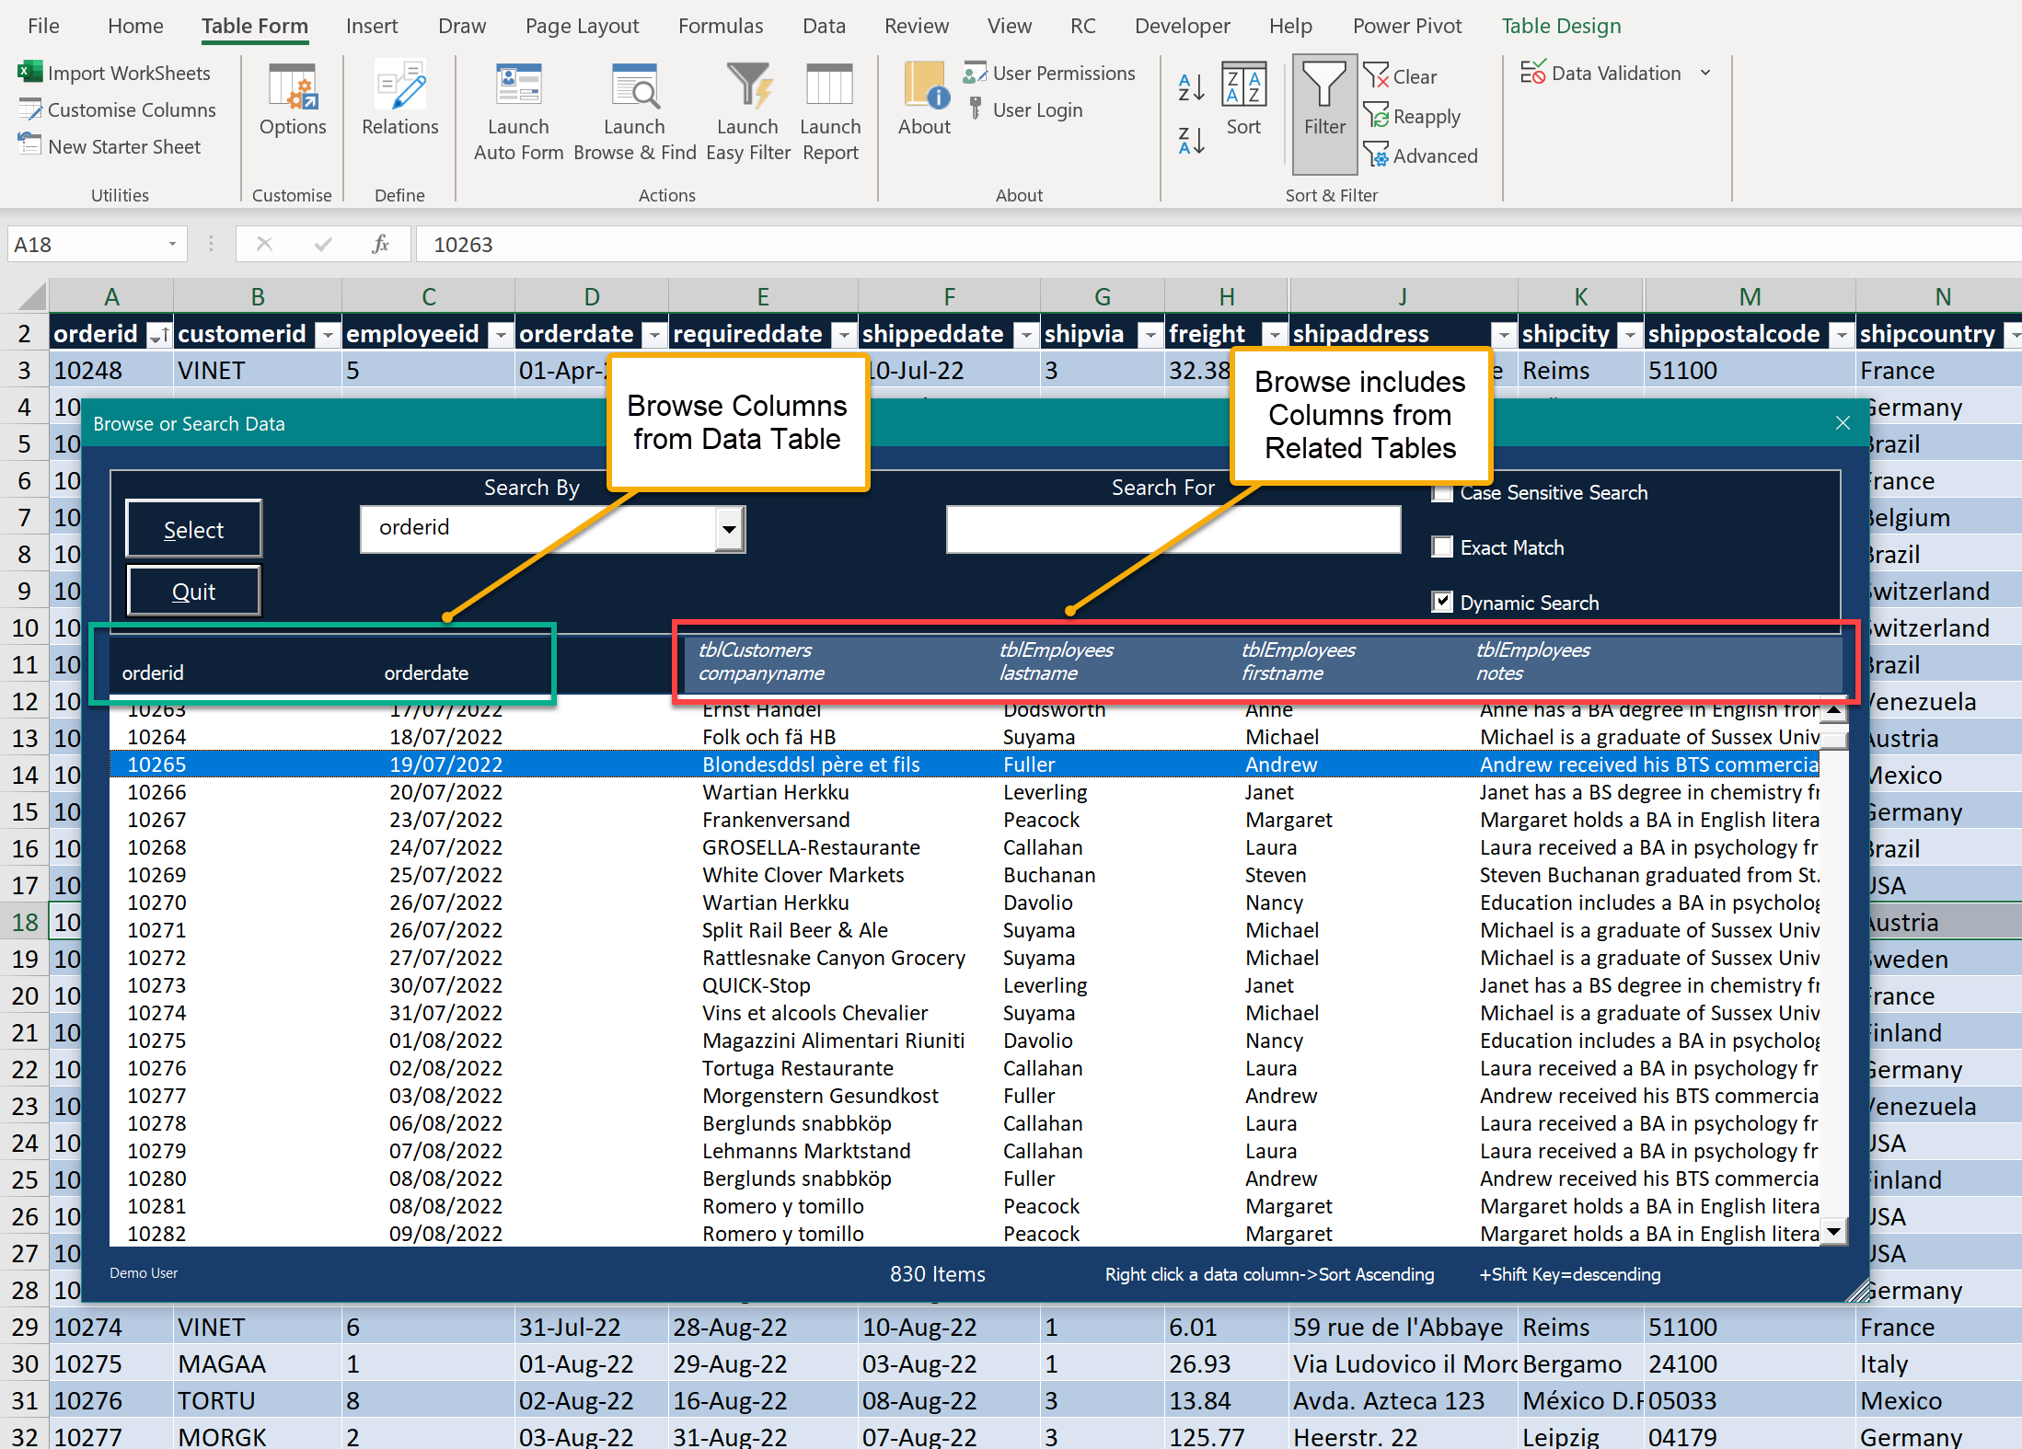Click the browse list scroll up arrow
The height and width of the screenshot is (1449, 2022).
tap(1834, 711)
